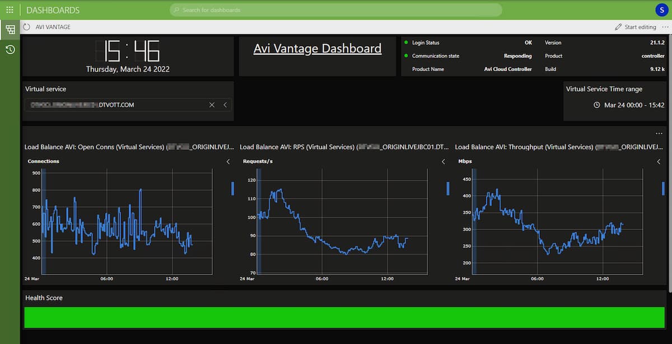The width and height of the screenshot is (672, 344).
Task: Click the Requests/s axis label
Action: tap(258, 162)
